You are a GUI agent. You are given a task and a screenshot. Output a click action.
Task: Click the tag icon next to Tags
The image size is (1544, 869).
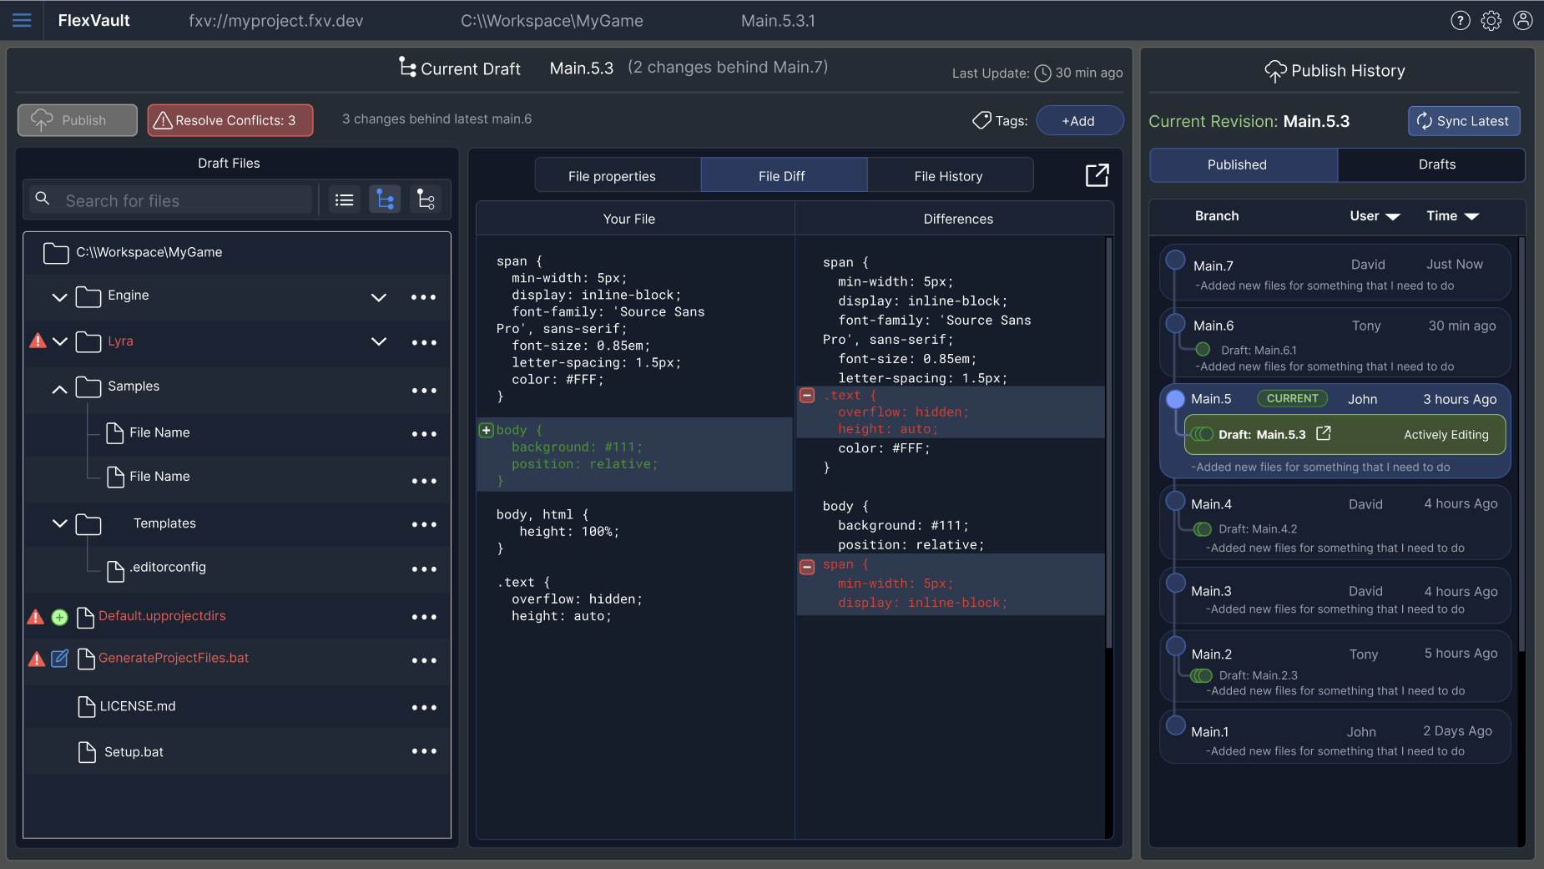[x=981, y=120]
